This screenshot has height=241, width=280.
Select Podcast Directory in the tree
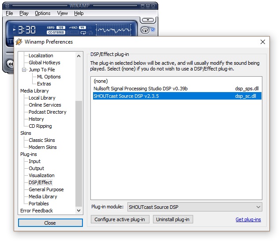(x=47, y=112)
